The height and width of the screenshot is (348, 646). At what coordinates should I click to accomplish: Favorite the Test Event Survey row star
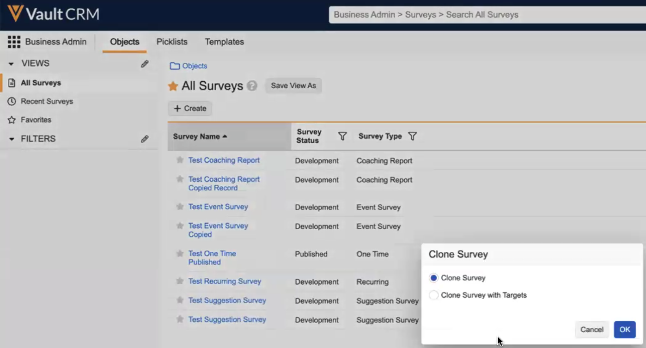(180, 207)
